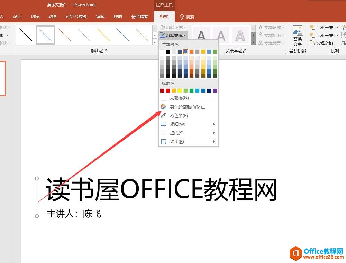
Task: Click the 替换文字 alt text icon
Action: click(x=297, y=36)
